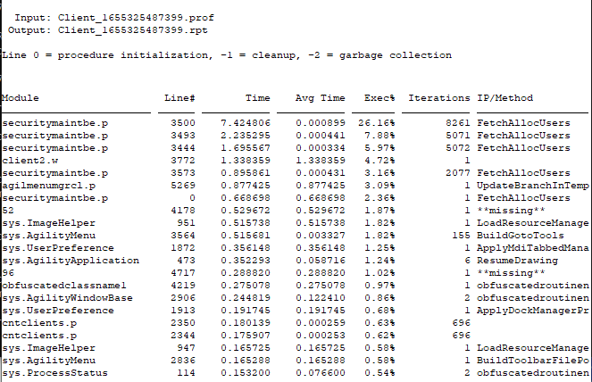Click sys.UserPreference module on line 1872
592x382 pixels.
58,248
